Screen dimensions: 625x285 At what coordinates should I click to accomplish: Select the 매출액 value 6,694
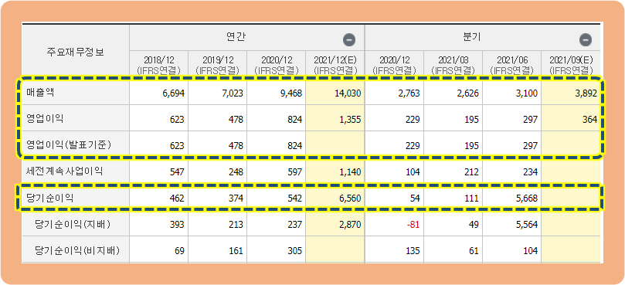pos(173,94)
